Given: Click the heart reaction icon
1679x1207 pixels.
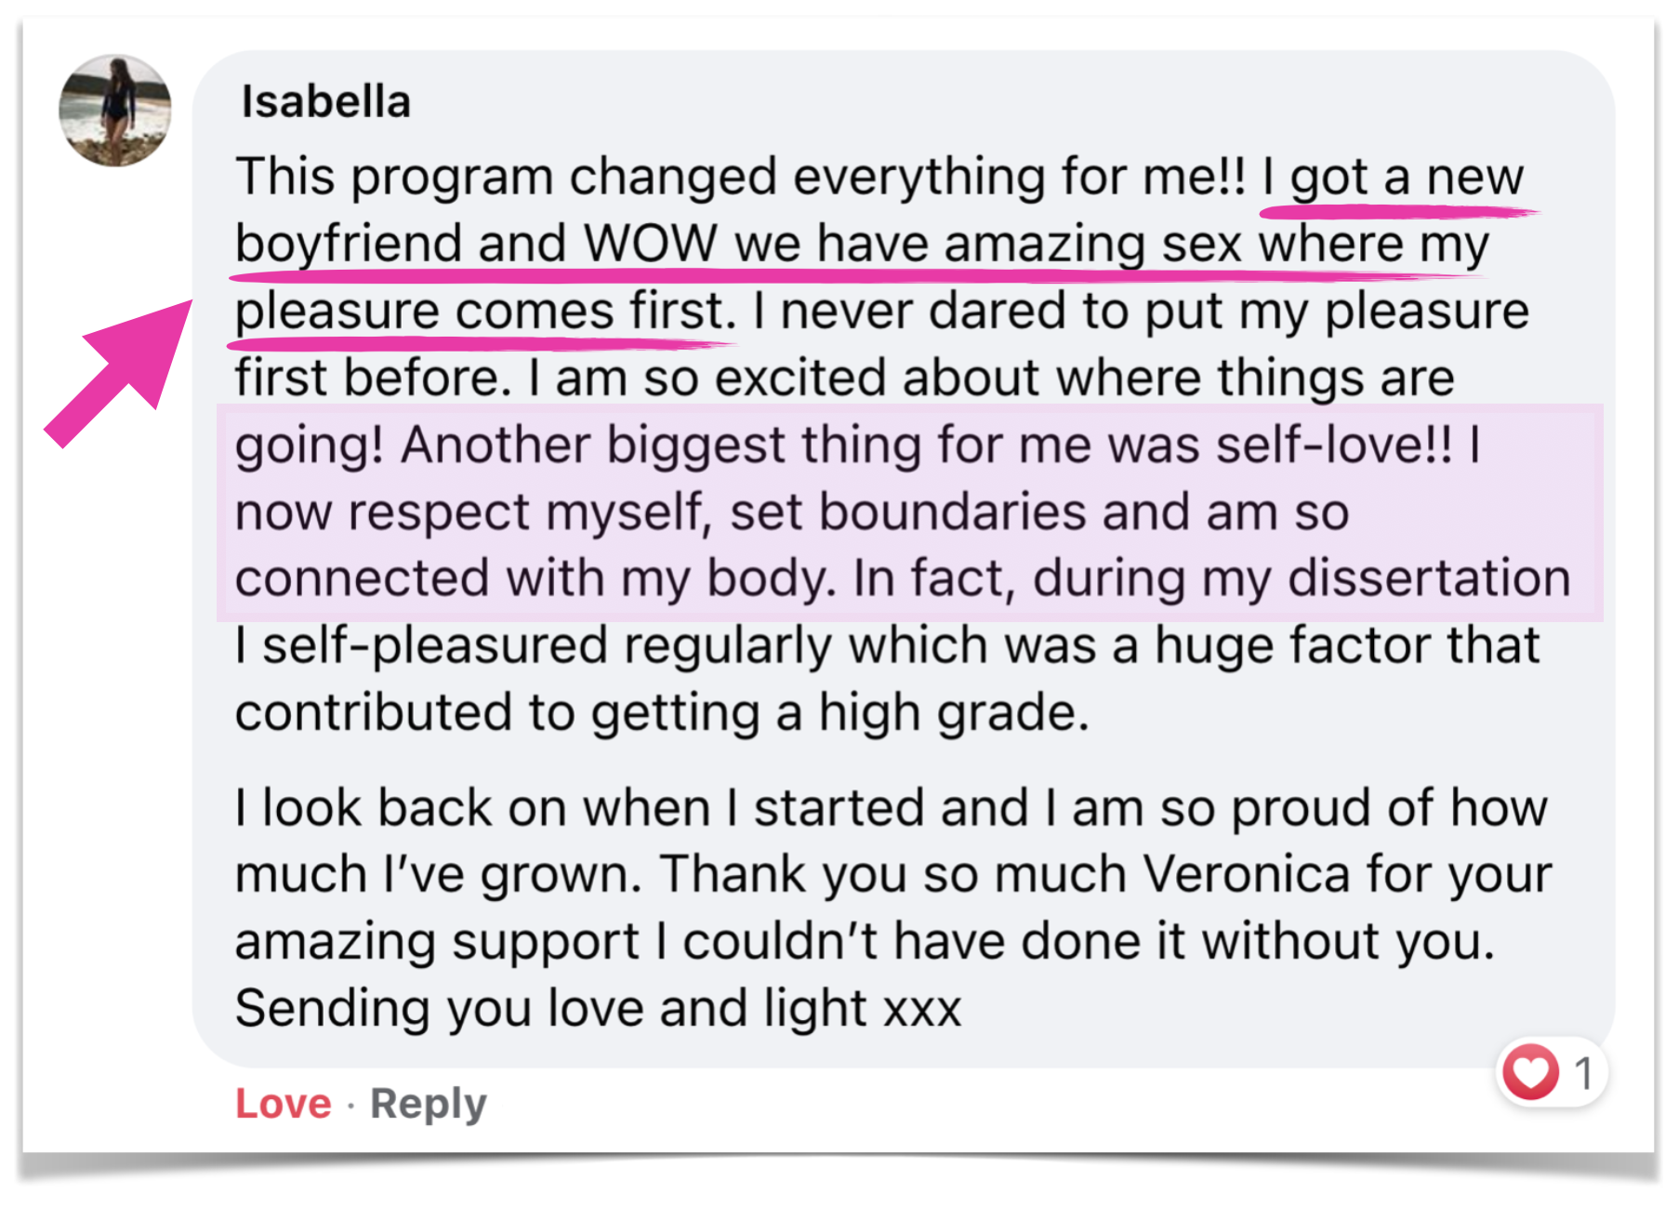Looking at the screenshot, I should (x=1530, y=1072).
